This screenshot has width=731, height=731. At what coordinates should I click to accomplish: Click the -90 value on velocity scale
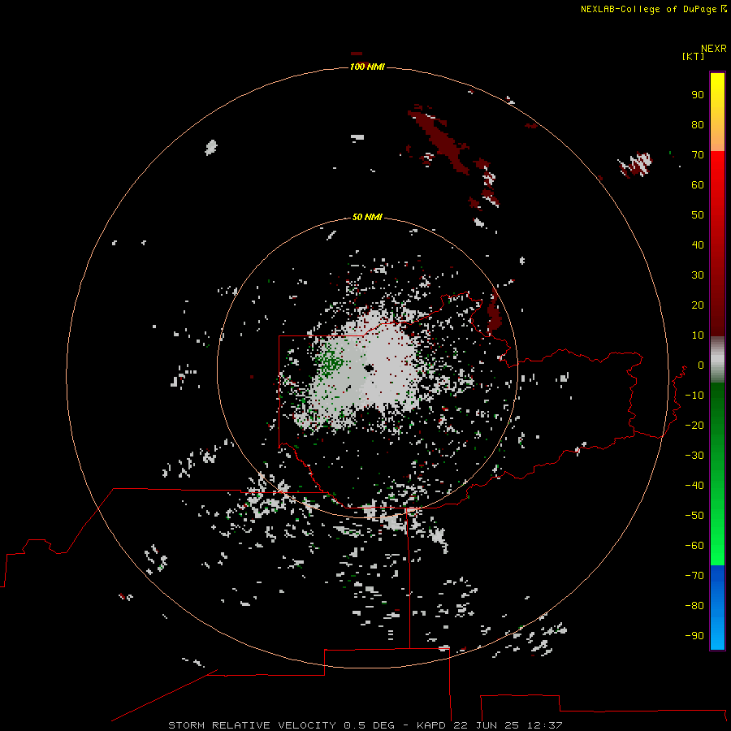(694, 636)
